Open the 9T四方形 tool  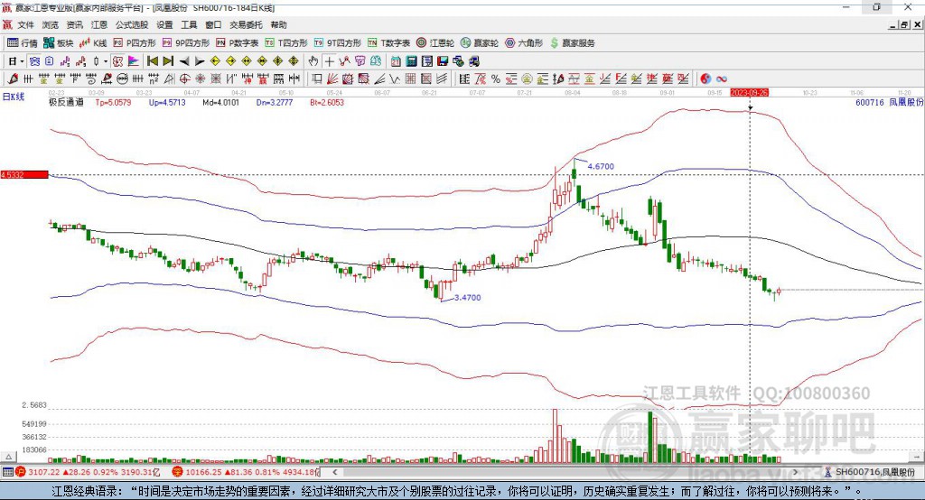(338, 43)
